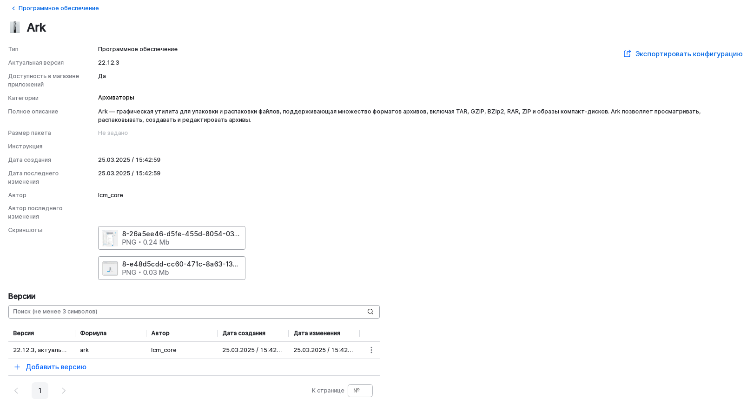Open second screenshot thumbnail 8-e48d5cdd
Image resolution: width=747 pixels, height=406 pixels.
point(110,268)
